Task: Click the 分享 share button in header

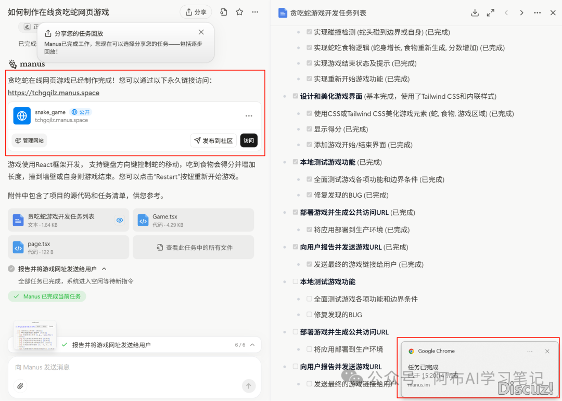Action: [196, 12]
